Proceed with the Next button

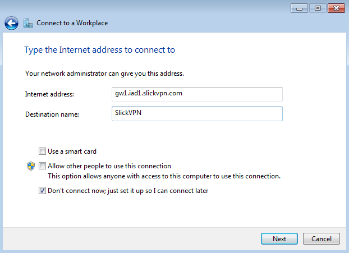[x=279, y=239]
